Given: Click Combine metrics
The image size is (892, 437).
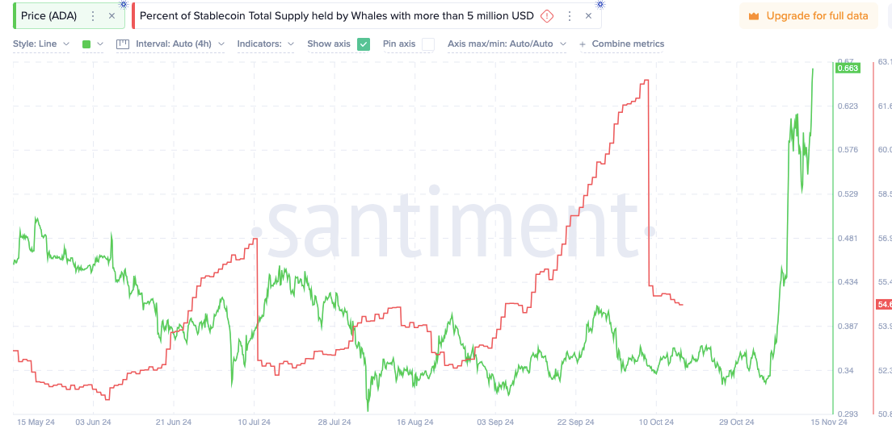Looking at the screenshot, I should coord(622,44).
